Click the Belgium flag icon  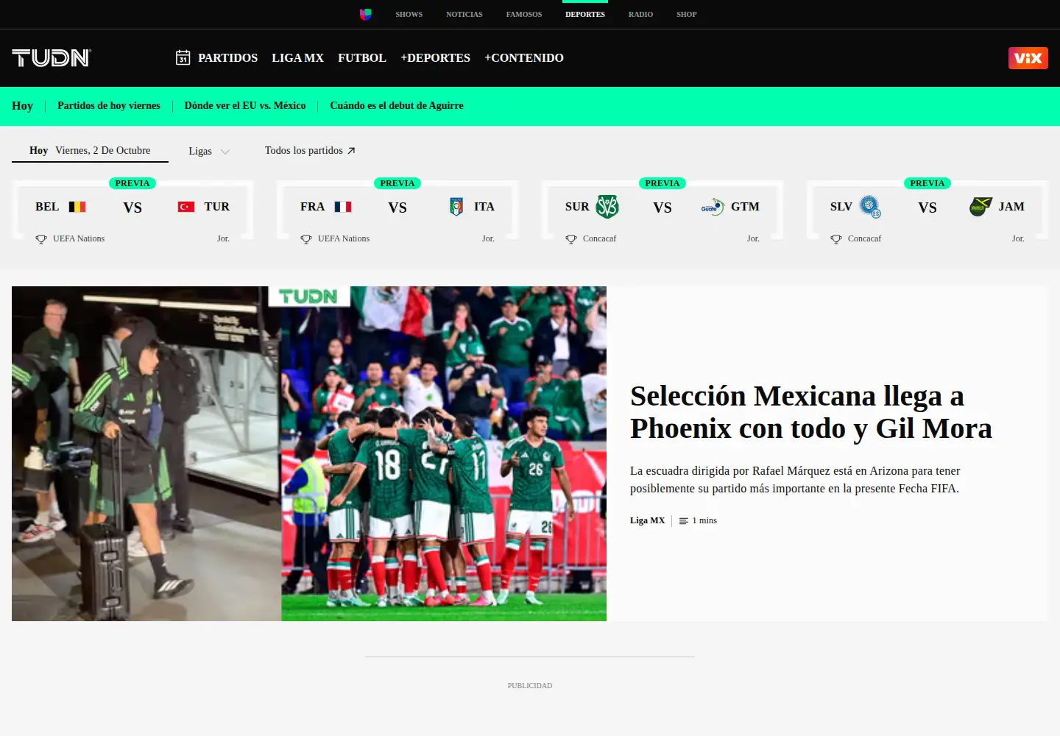click(77, 207)
